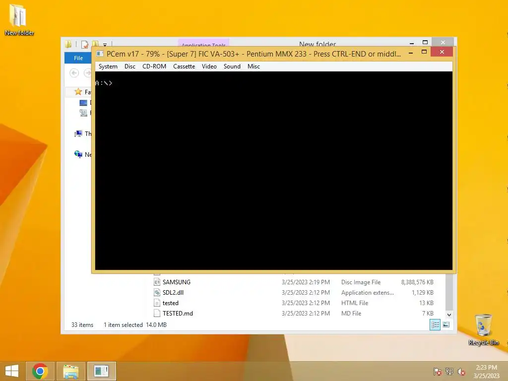
Task: Click the SAMSUNG file size 8,388,576 KB
Action: point(417,282)
